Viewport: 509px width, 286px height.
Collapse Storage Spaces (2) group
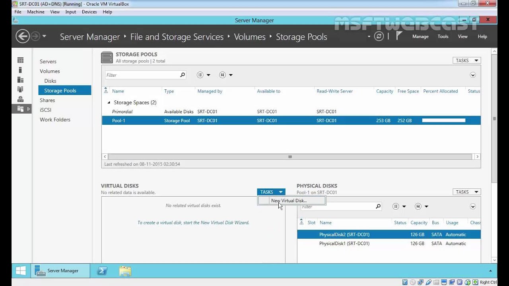click(x=109, y=102)
